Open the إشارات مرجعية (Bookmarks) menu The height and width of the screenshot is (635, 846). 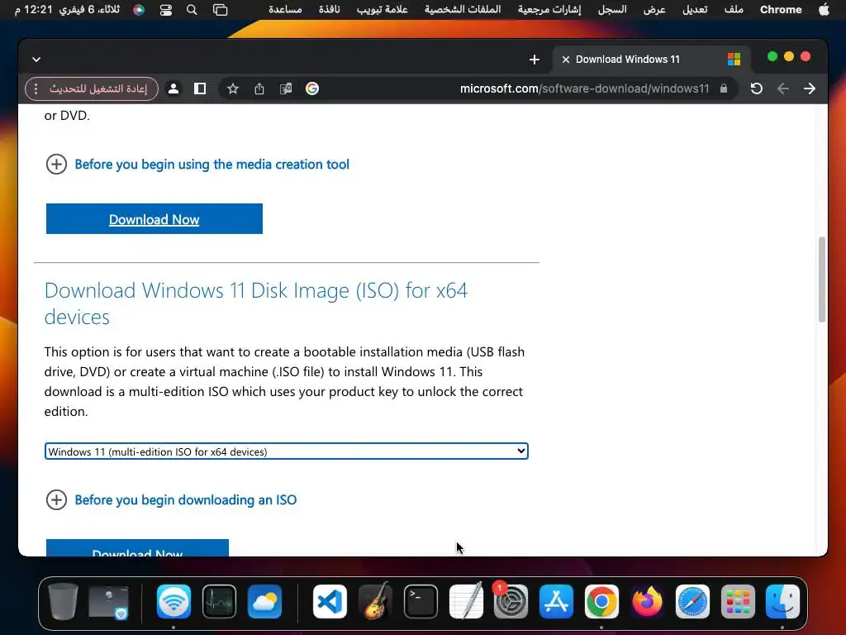549,10
